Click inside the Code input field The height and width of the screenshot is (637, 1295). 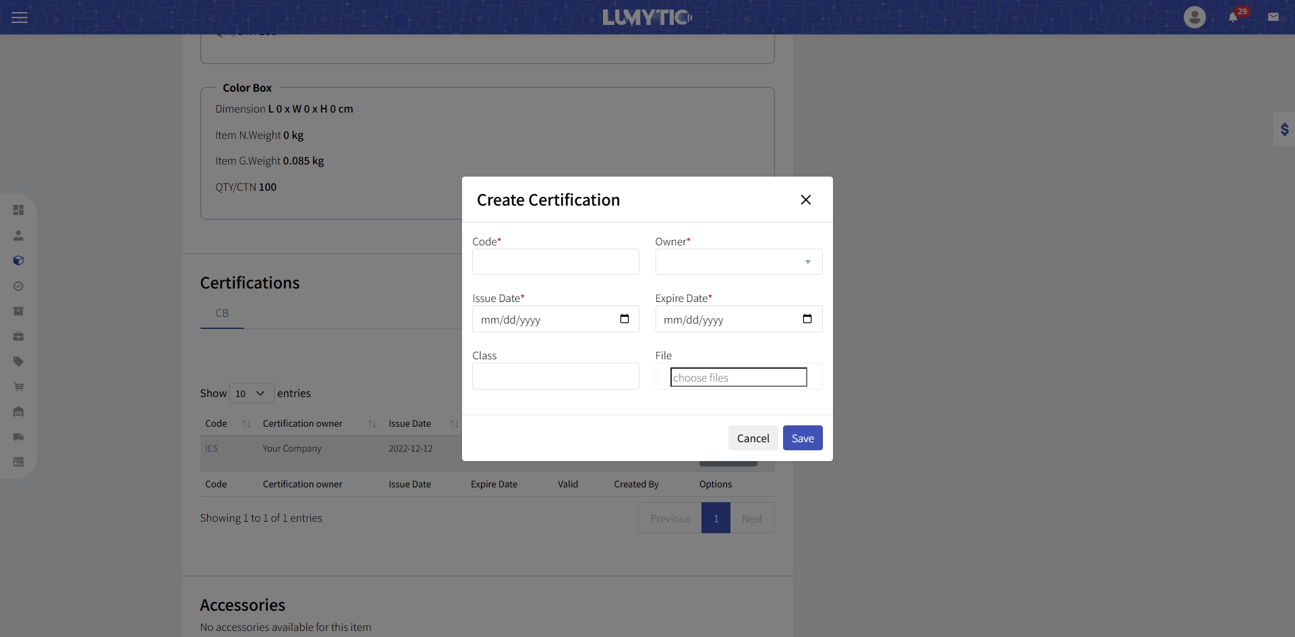(x=555, y=262)
